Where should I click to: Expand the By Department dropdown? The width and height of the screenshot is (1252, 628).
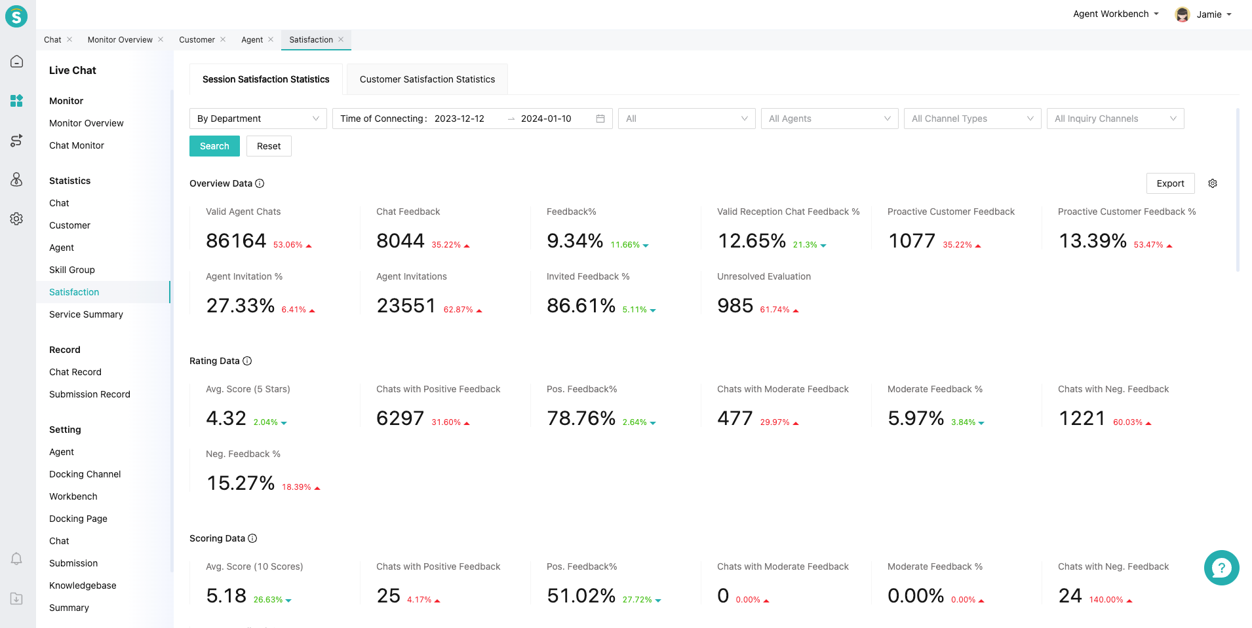click(258, 119)
